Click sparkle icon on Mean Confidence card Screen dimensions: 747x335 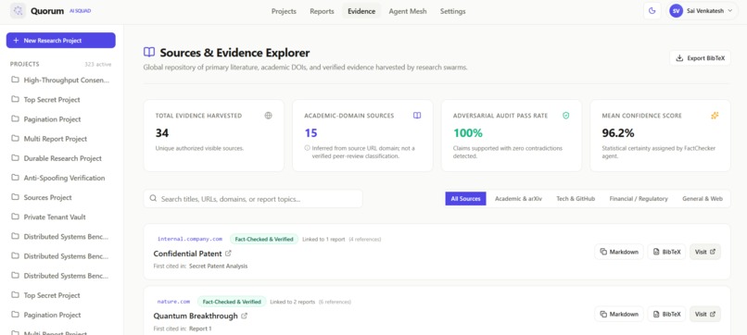[x=715, y=115]
